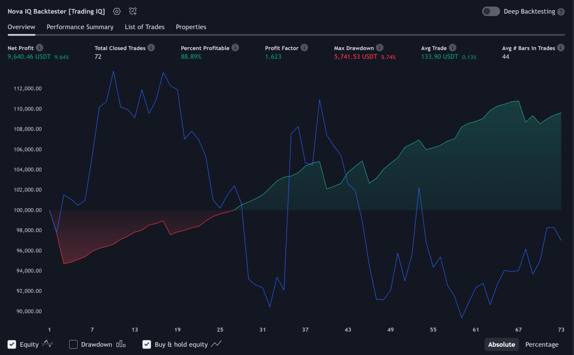
Task: Open the Properties tab
Action: pyautogui.click(x=191, y=27)
